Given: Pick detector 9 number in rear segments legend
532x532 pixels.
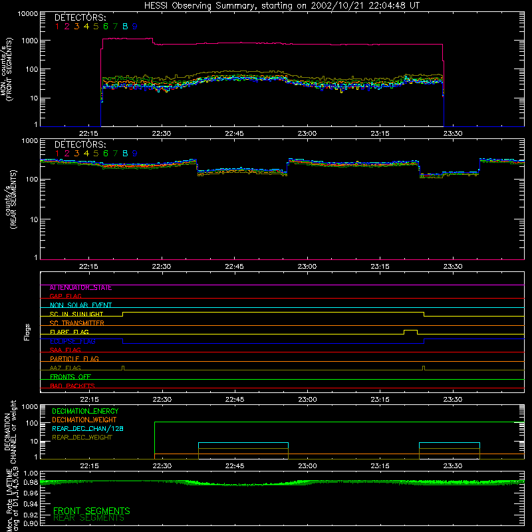Looking at the screenshot, I should coord(135,154).
